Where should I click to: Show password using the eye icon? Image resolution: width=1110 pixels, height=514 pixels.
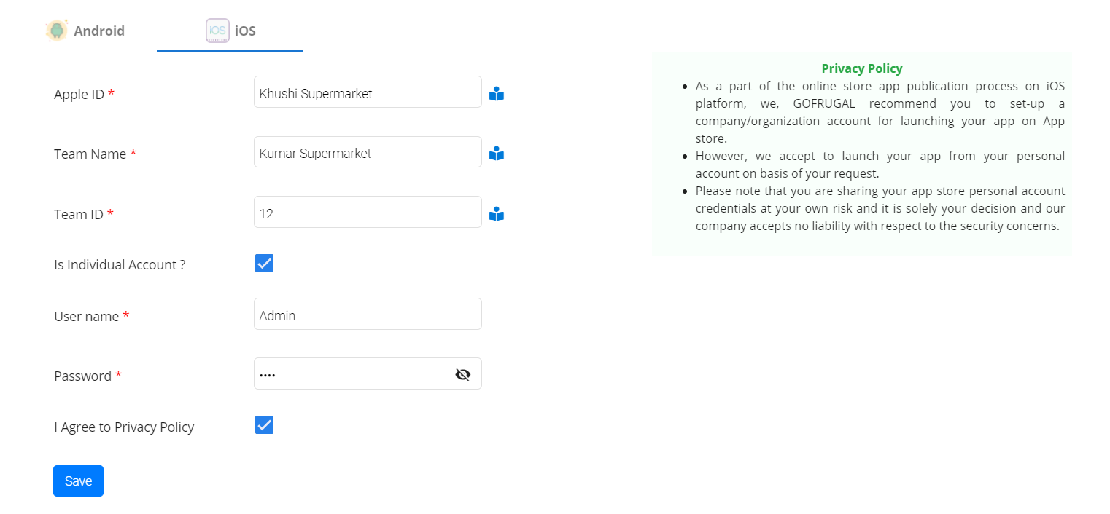[x=462, y=374]
